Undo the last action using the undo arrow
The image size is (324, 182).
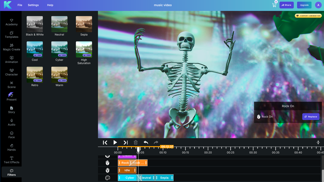point(146,142)
